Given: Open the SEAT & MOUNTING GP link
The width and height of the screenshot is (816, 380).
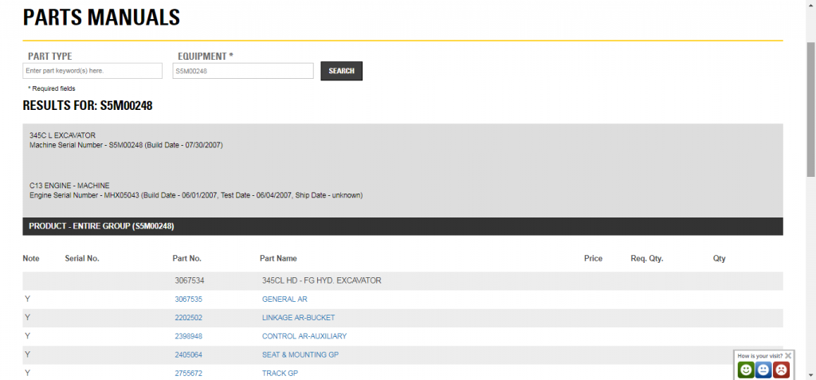Looking at the screenshot, I should pos(300,355).
